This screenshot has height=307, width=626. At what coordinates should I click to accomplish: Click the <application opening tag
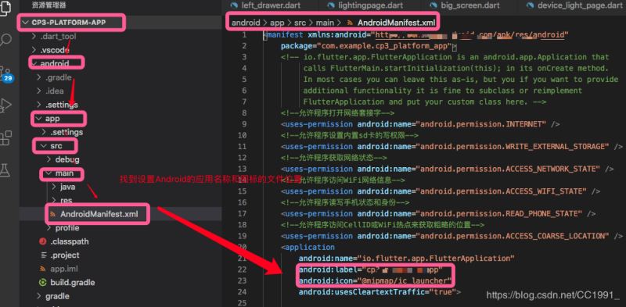pyautogui.click(x=308, y=247)
